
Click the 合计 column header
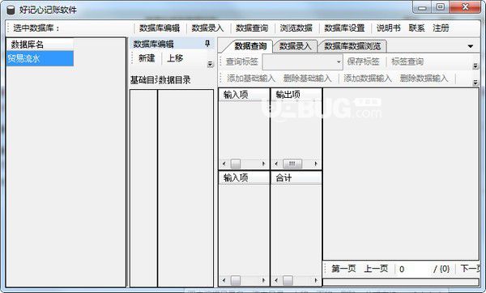tap(296, 178)
